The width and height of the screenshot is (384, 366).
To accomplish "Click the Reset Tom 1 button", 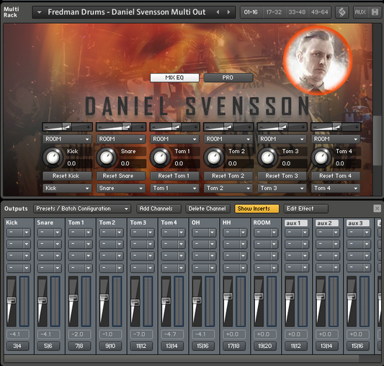I will pos(174,176).
